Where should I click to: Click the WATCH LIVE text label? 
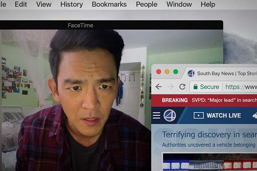(x=224, y=115)
